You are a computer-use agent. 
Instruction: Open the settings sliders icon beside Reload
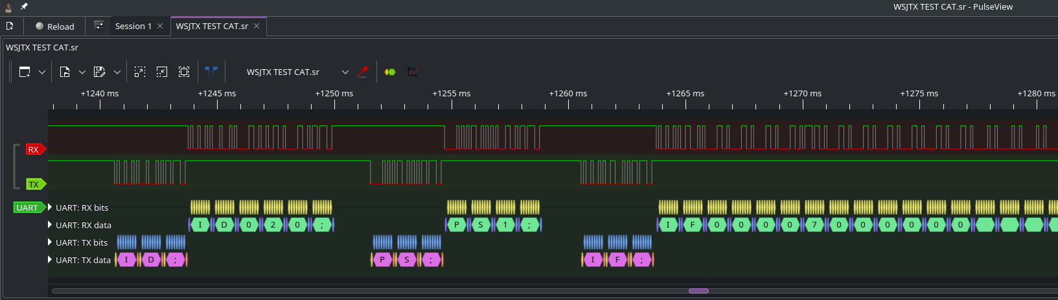(98, 26)
